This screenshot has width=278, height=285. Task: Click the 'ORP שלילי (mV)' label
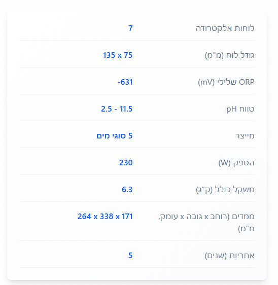pos(226,82)
